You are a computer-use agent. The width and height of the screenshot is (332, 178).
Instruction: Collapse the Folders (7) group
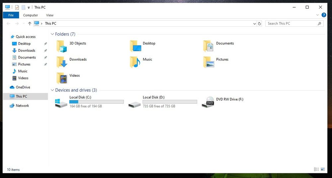click(x=52, y=34)
